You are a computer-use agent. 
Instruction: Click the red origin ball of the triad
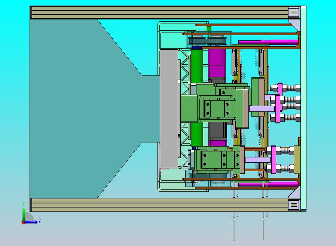pos(23,223)
